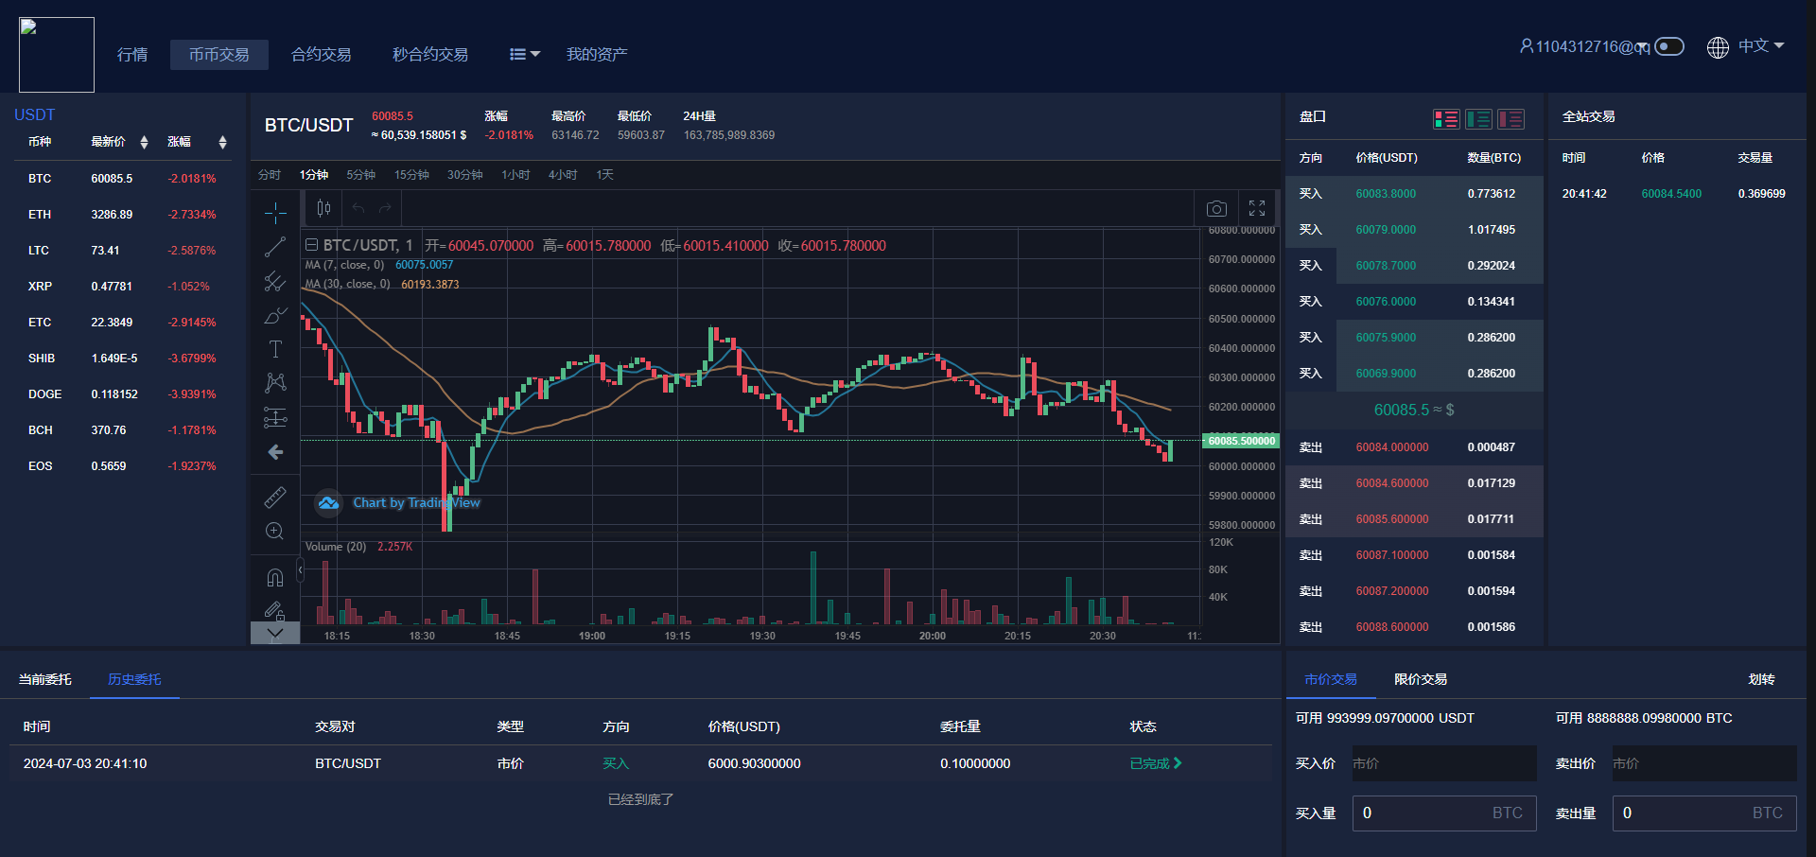Switch to the 限价交易 tab
Viewport: 1816px width, 857px height.
(1420, 679)
